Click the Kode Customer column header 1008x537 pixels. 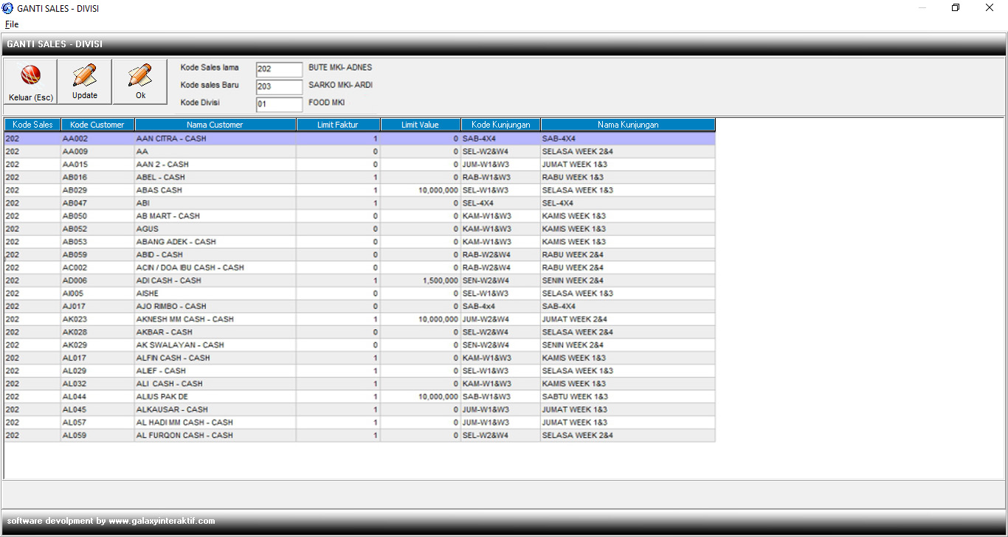[97, 125]
